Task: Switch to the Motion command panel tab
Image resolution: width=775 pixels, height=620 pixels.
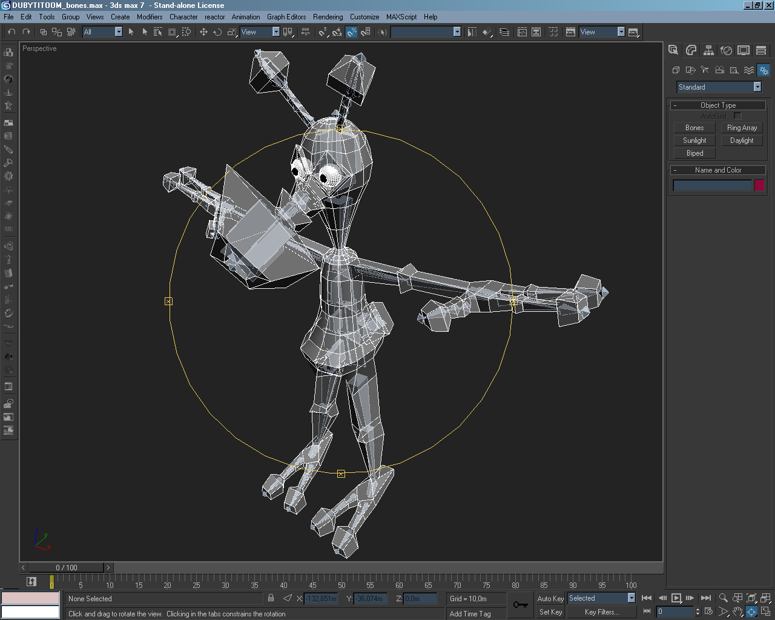Action: tap(726, 50)
